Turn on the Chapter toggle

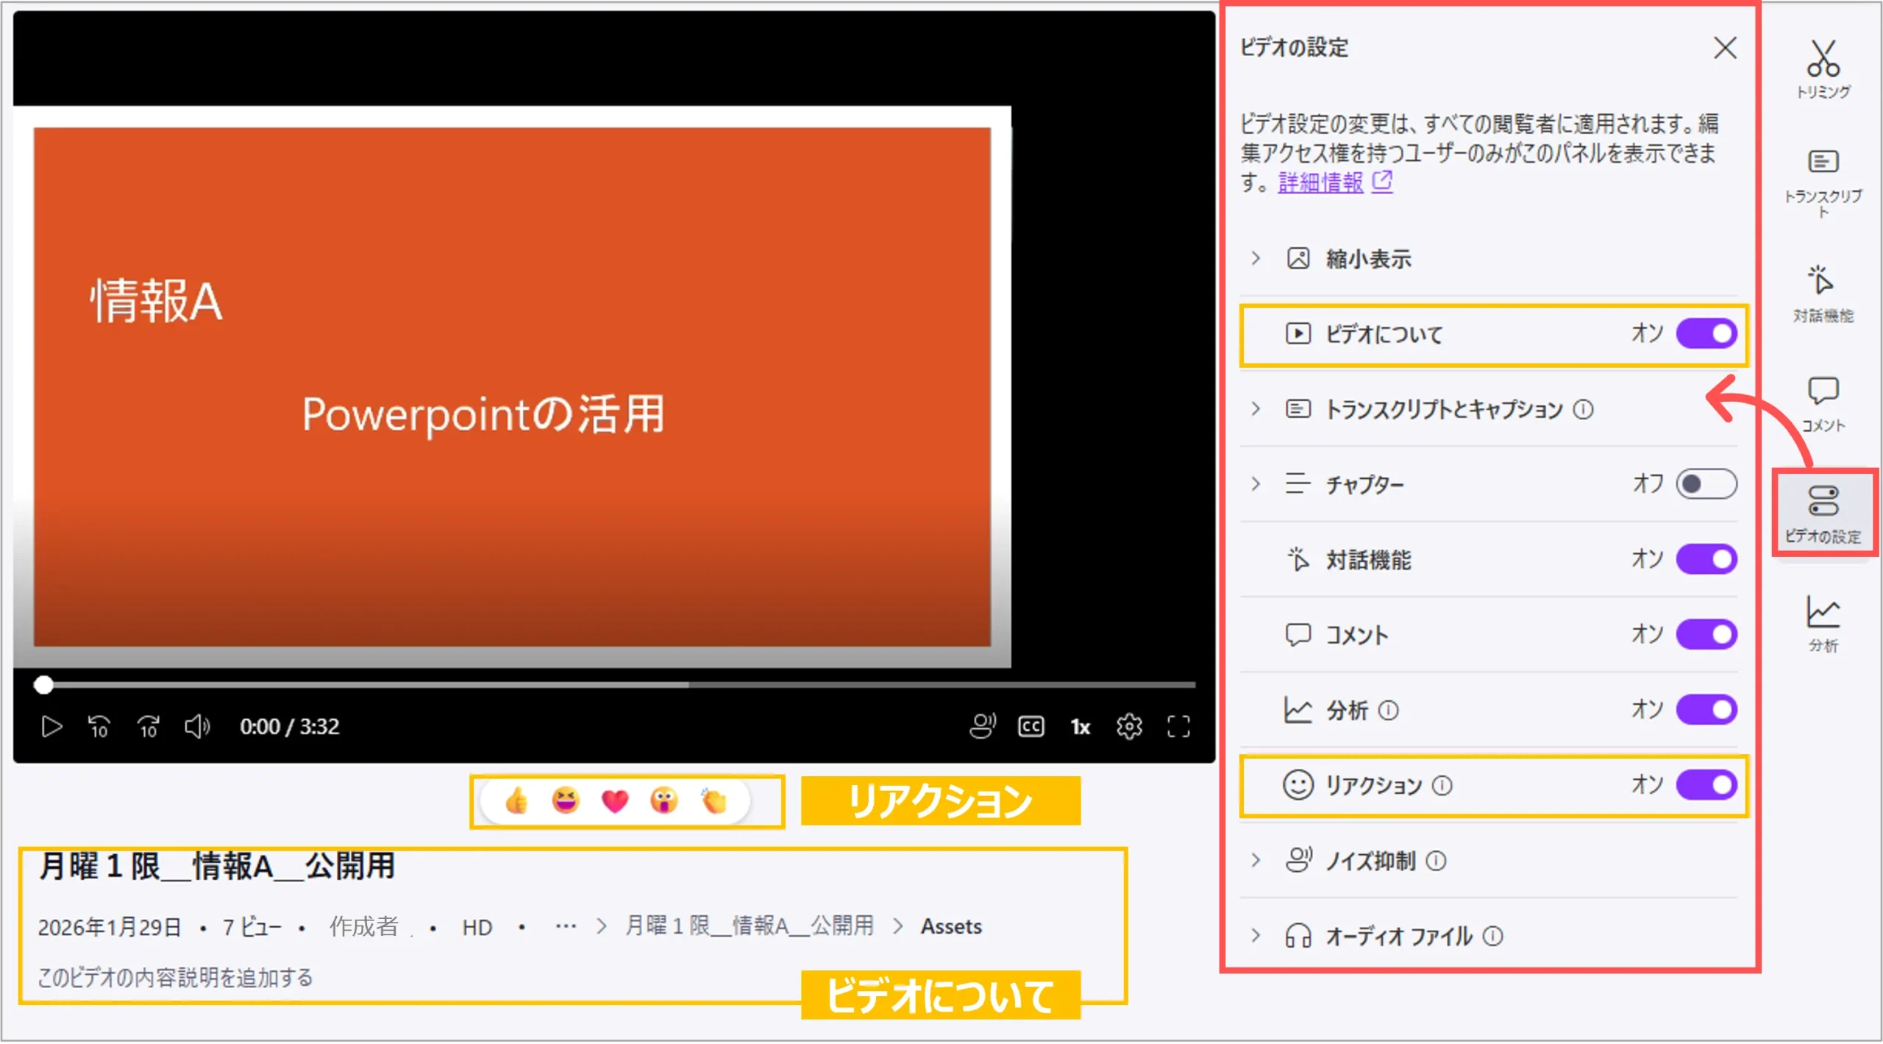[x=1706, y=484]
